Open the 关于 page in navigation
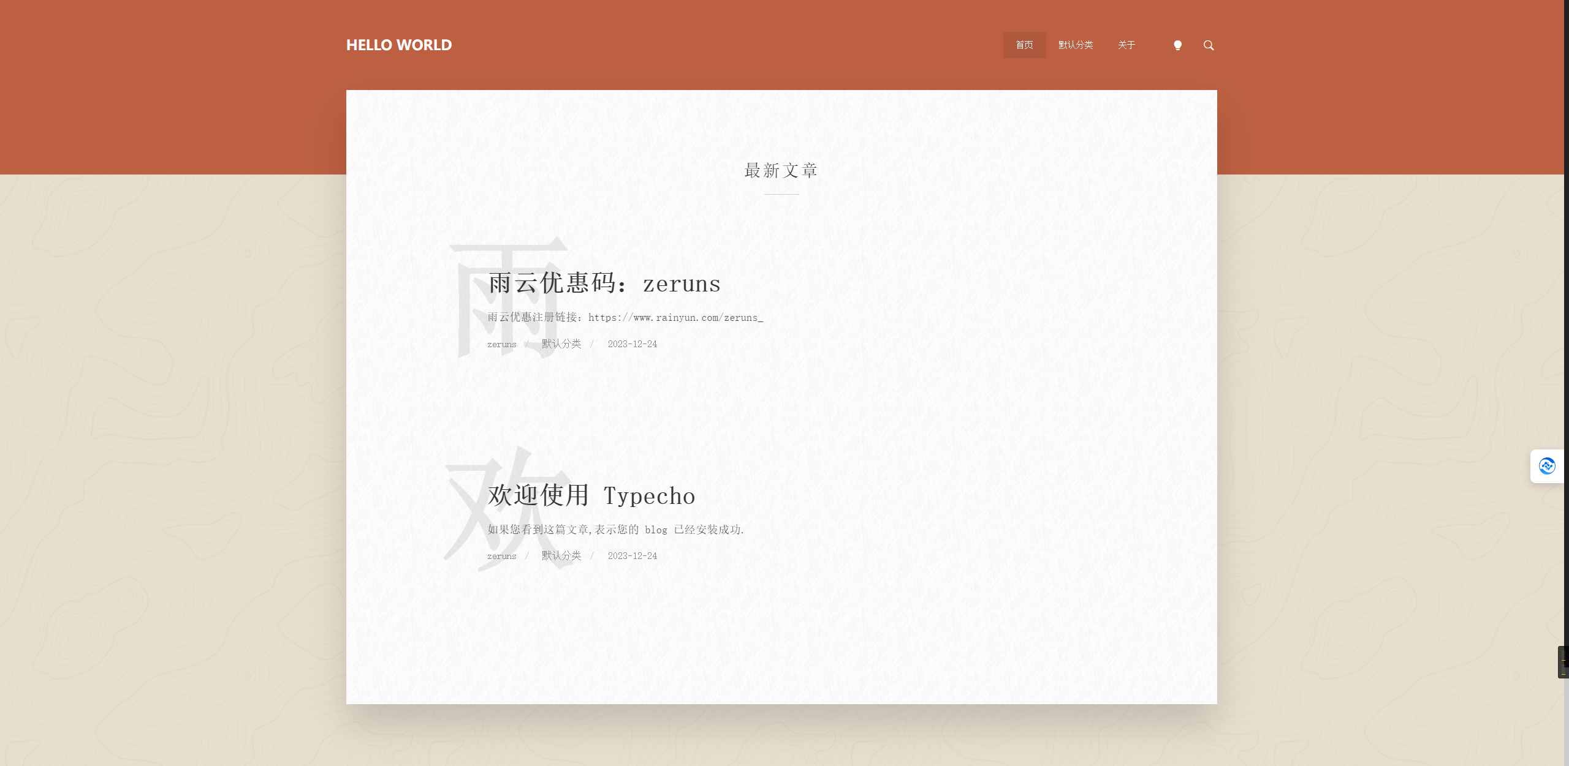Screen dimensions: 1569x766 [x=1126, y=45]
